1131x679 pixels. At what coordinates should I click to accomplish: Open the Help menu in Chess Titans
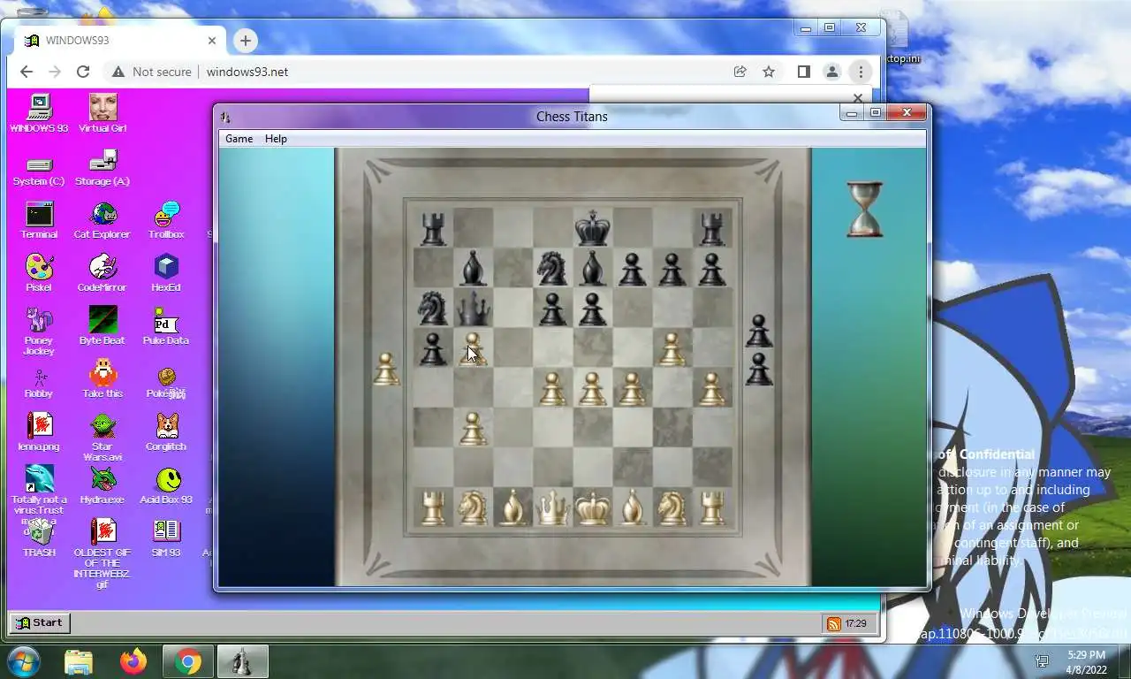[276, 139]
